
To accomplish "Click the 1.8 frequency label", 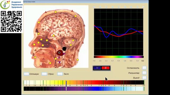I will coord(94,61).
